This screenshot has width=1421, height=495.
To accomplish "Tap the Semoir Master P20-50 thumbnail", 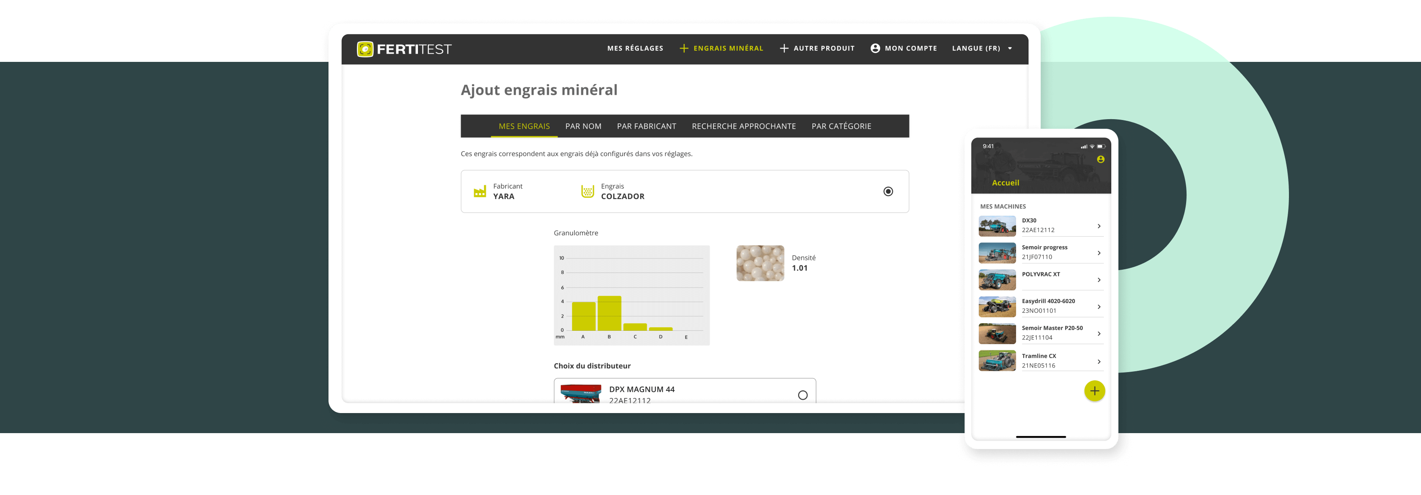I will click(x=997, y=334).
